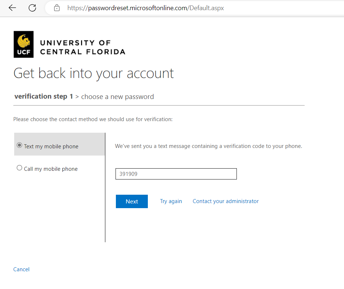Select the Text my mobile phone radio button
The width and height of the screenshot is (344, 289).
click(19, 145)
